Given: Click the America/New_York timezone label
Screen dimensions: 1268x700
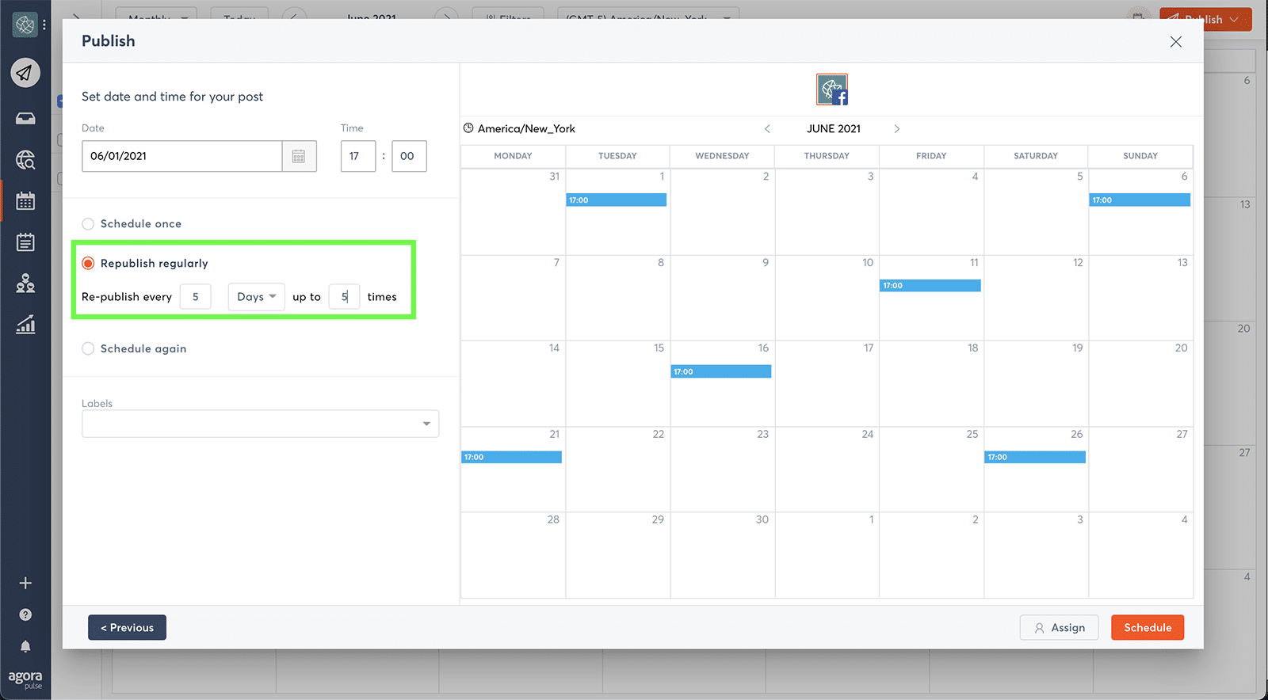Looking at the screenshot, I should 526,128.
